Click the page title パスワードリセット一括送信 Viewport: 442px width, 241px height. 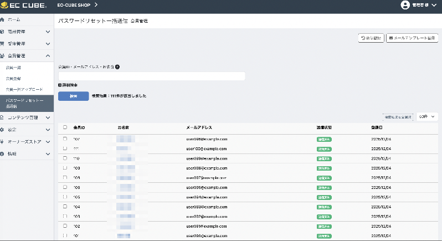(93, 21)
